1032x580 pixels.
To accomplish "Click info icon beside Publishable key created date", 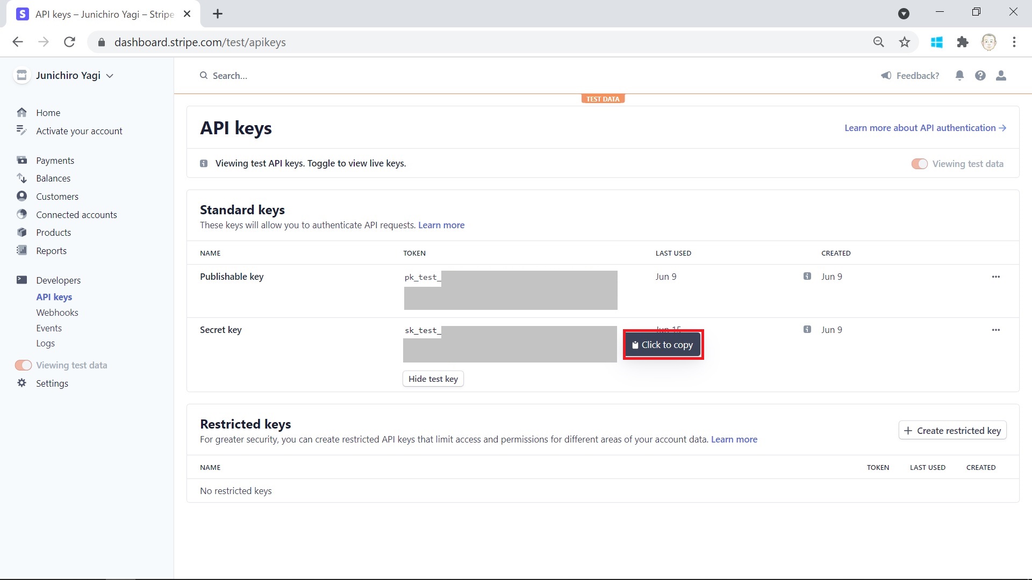I will pyautogui.click(x=807, y=276).
